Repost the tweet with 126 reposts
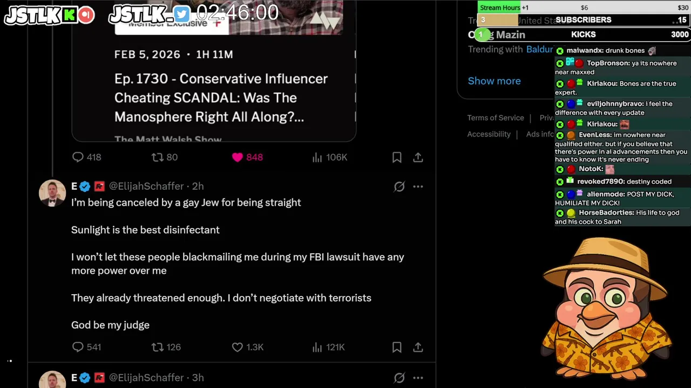The image size is (691, 388). coord(158,347)
